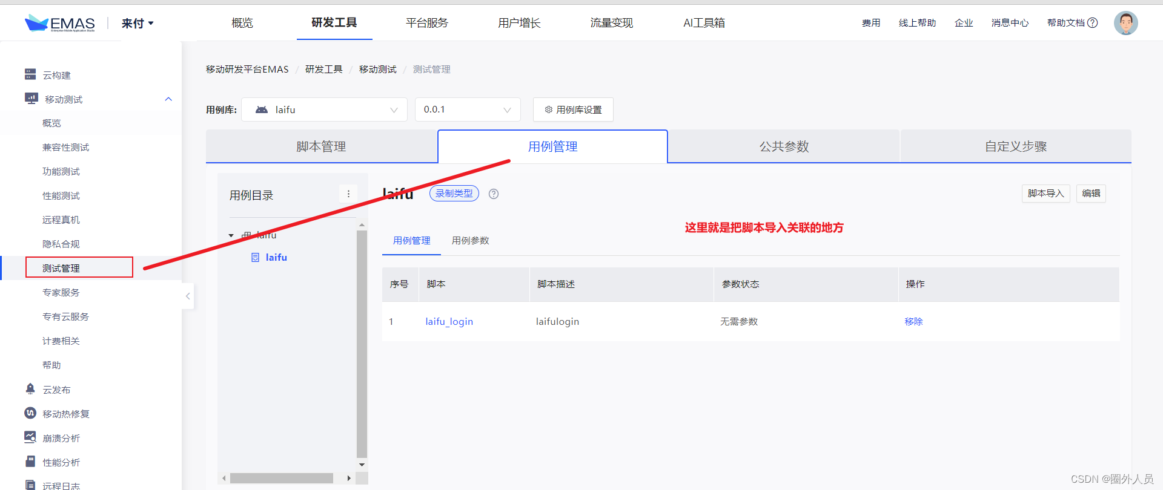1163x490 pixels.
Task: Switch to the 自定义步骤 tab
Action: (1016, 146)
